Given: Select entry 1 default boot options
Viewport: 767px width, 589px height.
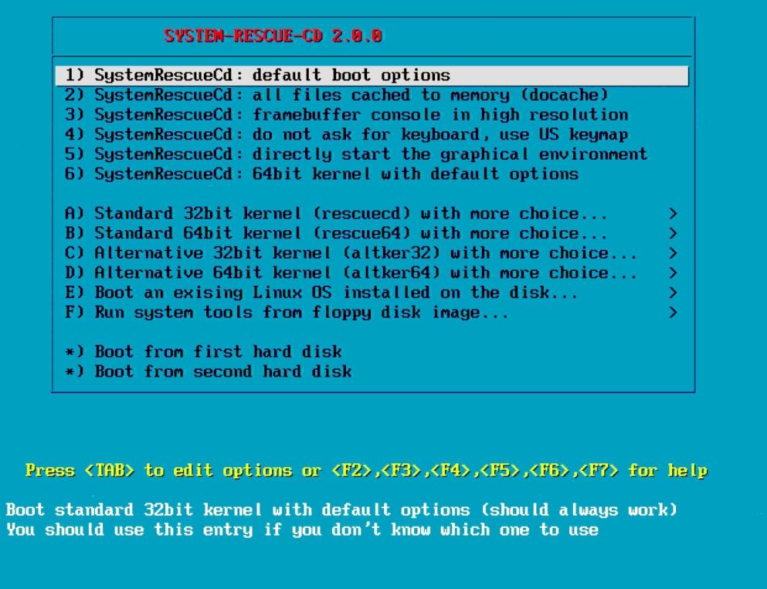Looking at the screenshot, I should (372, 76).
